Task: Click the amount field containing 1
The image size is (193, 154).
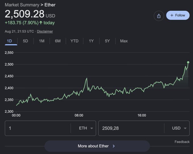Action: pos(38,128)
